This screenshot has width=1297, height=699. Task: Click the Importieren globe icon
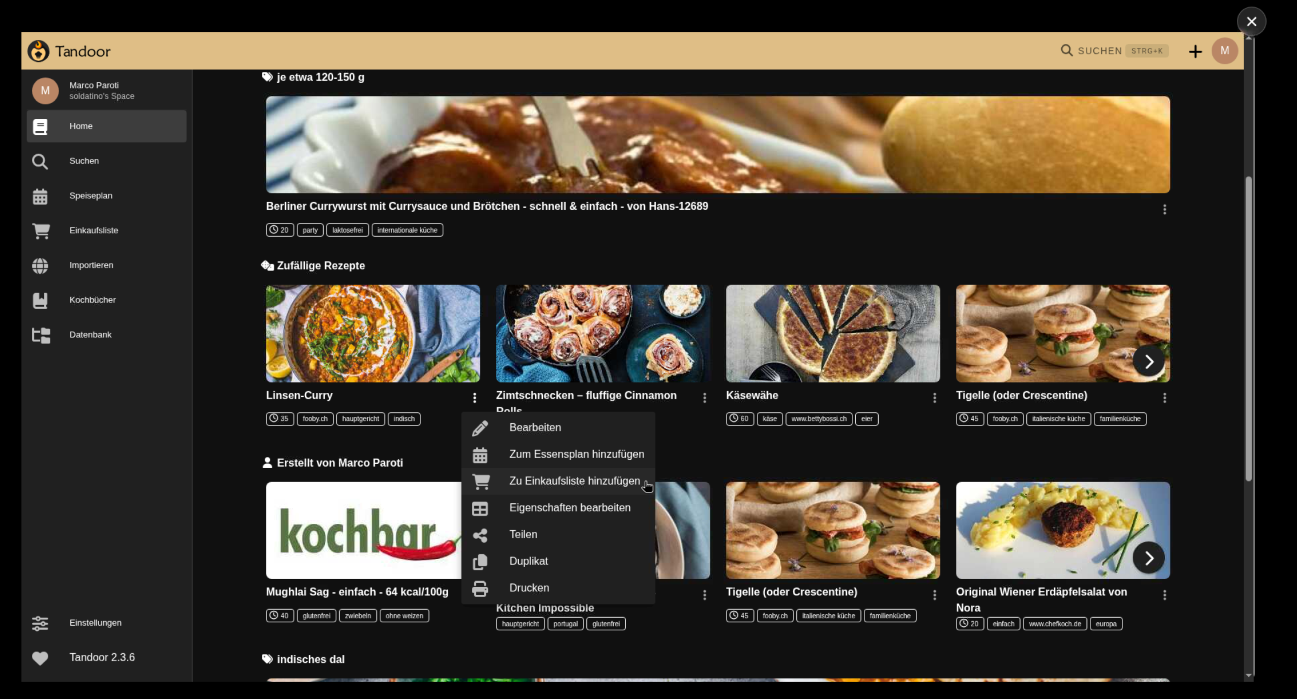(40, 266)
